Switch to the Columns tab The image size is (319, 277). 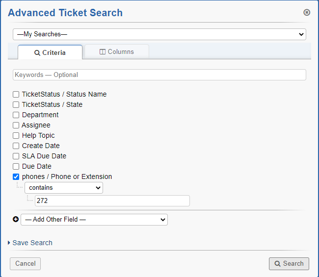coord(117,51)
